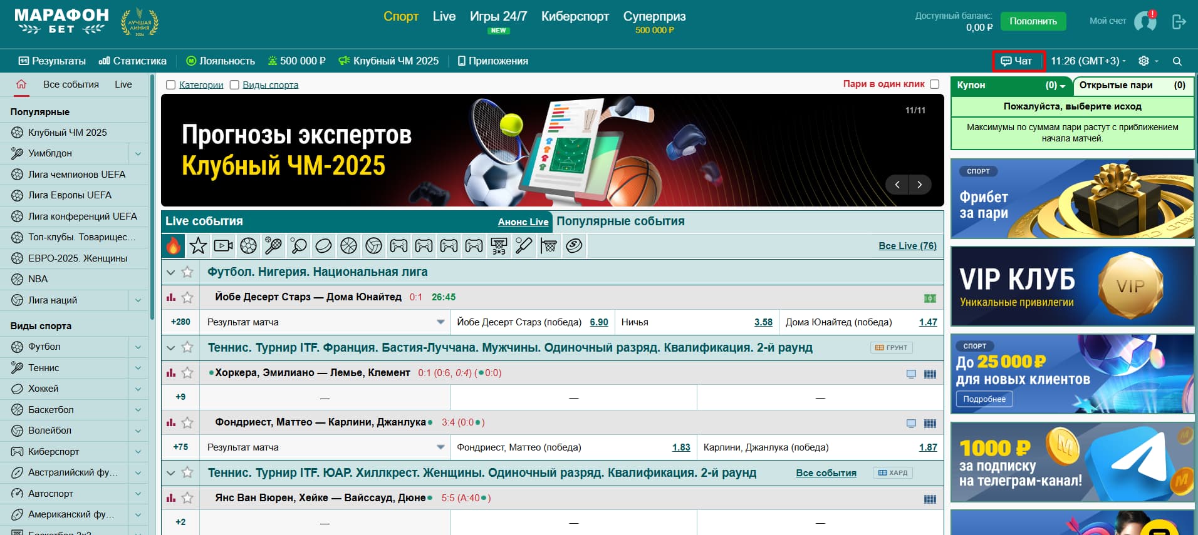
Task: Open statistics icon for Янс Ван Бюрен match
Action: click(170, 498)
